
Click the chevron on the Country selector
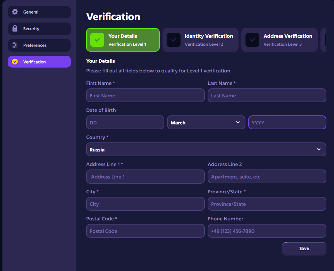point(319,149)
